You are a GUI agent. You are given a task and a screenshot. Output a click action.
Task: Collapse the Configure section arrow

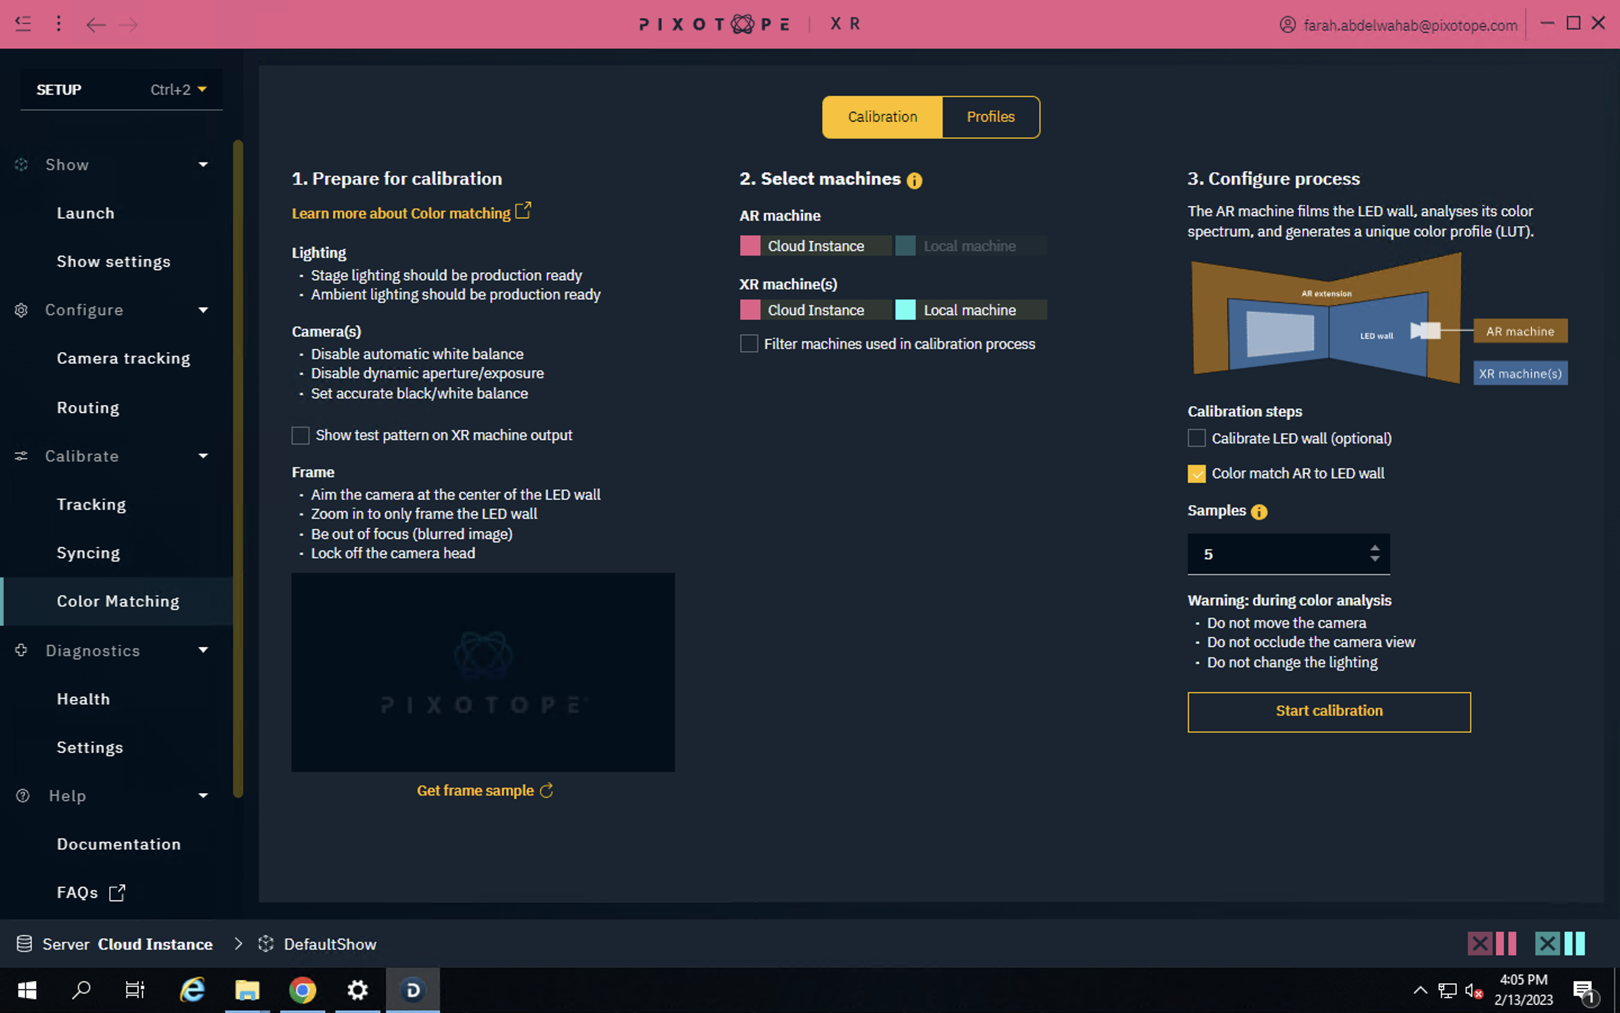(203, 310)
